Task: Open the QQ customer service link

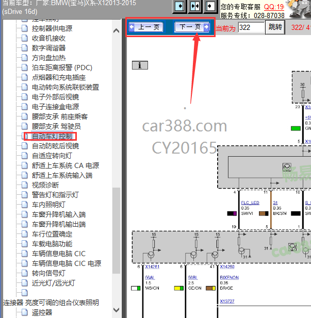Action: (x=274, y=7)
